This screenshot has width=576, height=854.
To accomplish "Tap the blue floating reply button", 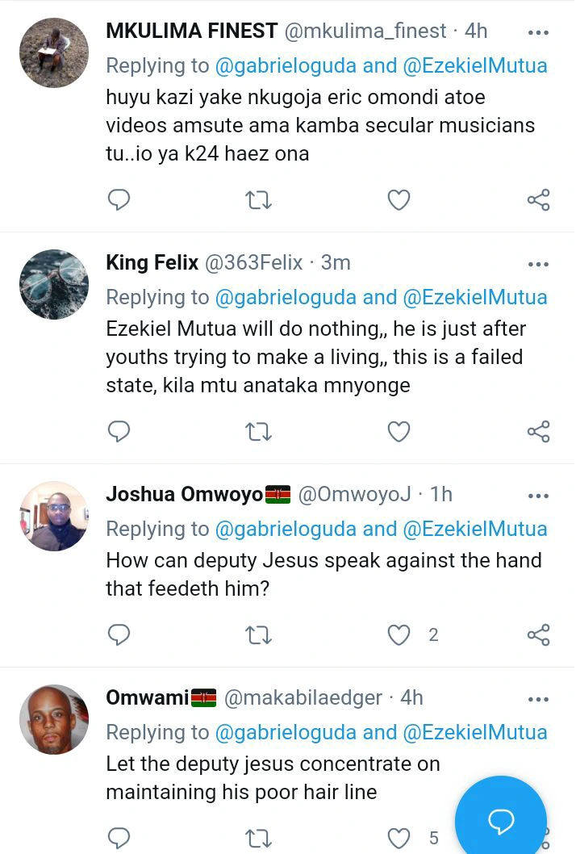I will tap(500, 821).
